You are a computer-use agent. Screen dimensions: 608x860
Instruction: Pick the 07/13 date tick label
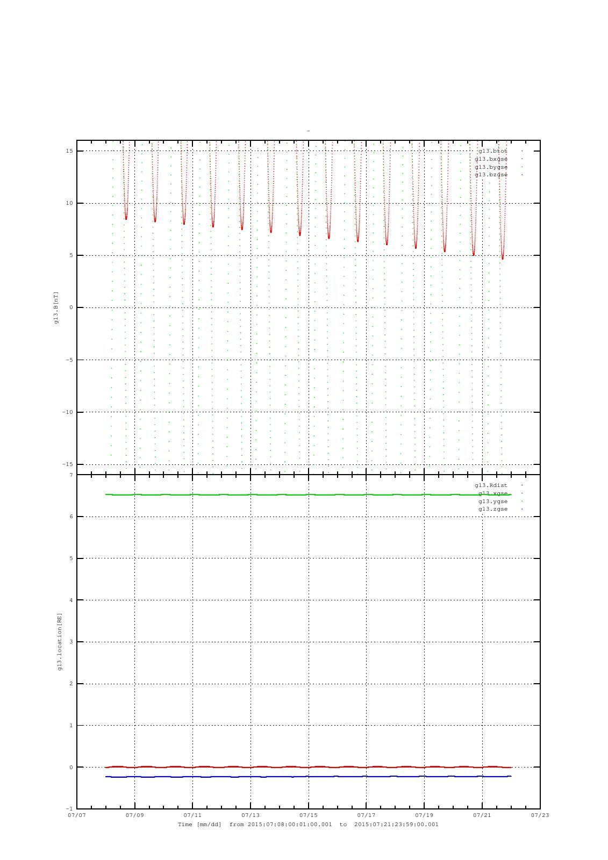pyautogui.click(x=251, y=815)
